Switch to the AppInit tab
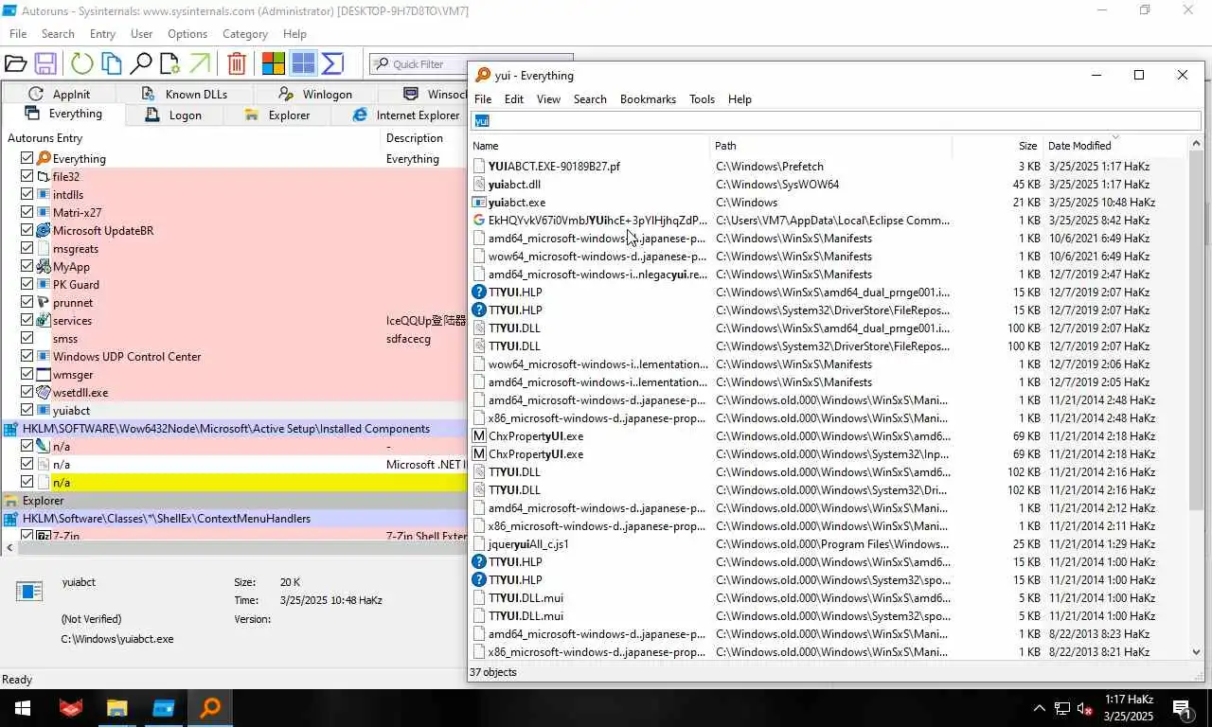The height and width of the screenshot is (727, 1212). [x=60, y=94]
